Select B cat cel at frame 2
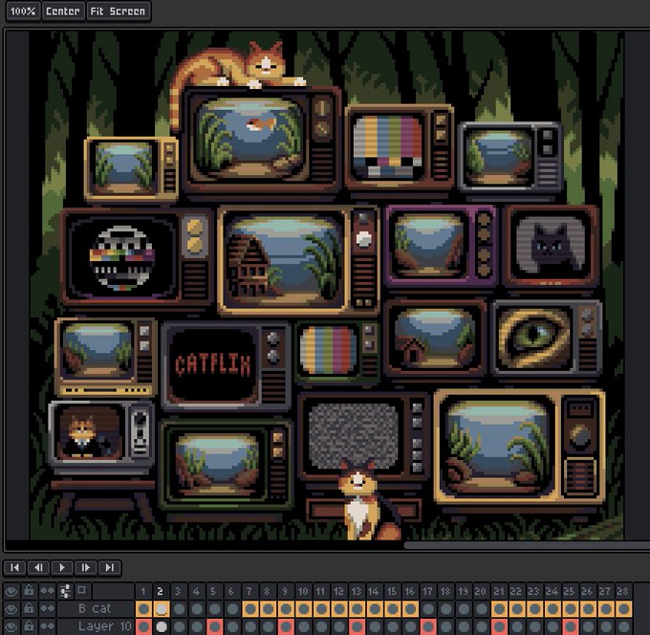The height and width of the screenshot is (635, 650). click(162, 609)
